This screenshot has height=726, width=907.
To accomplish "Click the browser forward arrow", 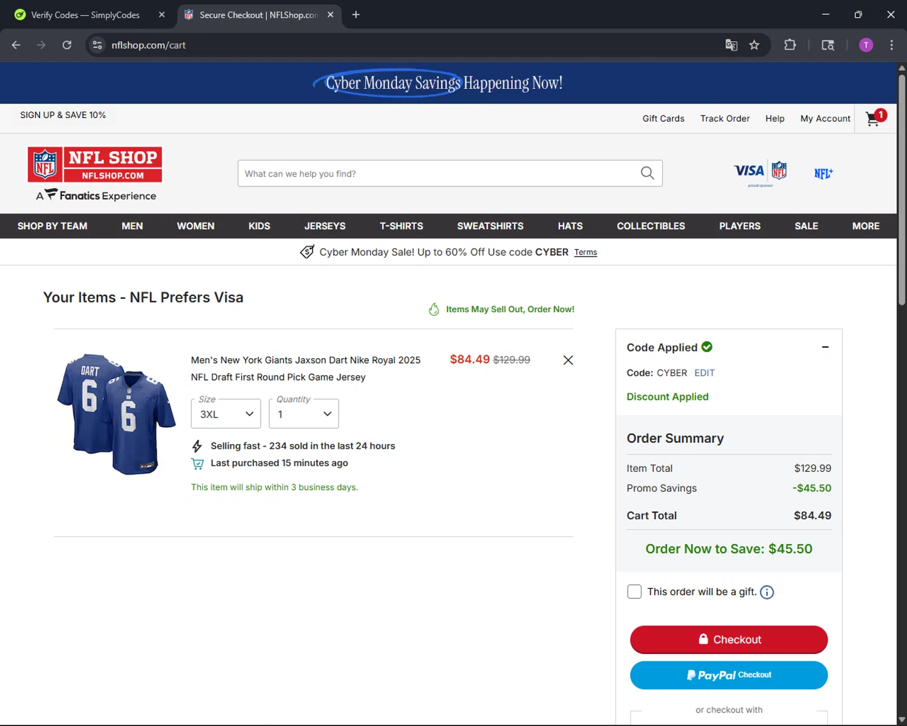I will click(x=41, y=45).
